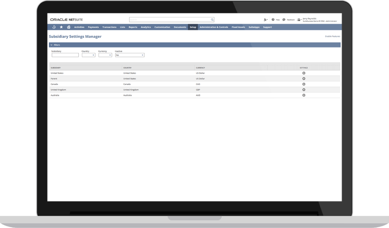Open the create new icon near Help
The image size is (389, 228).
265,20
